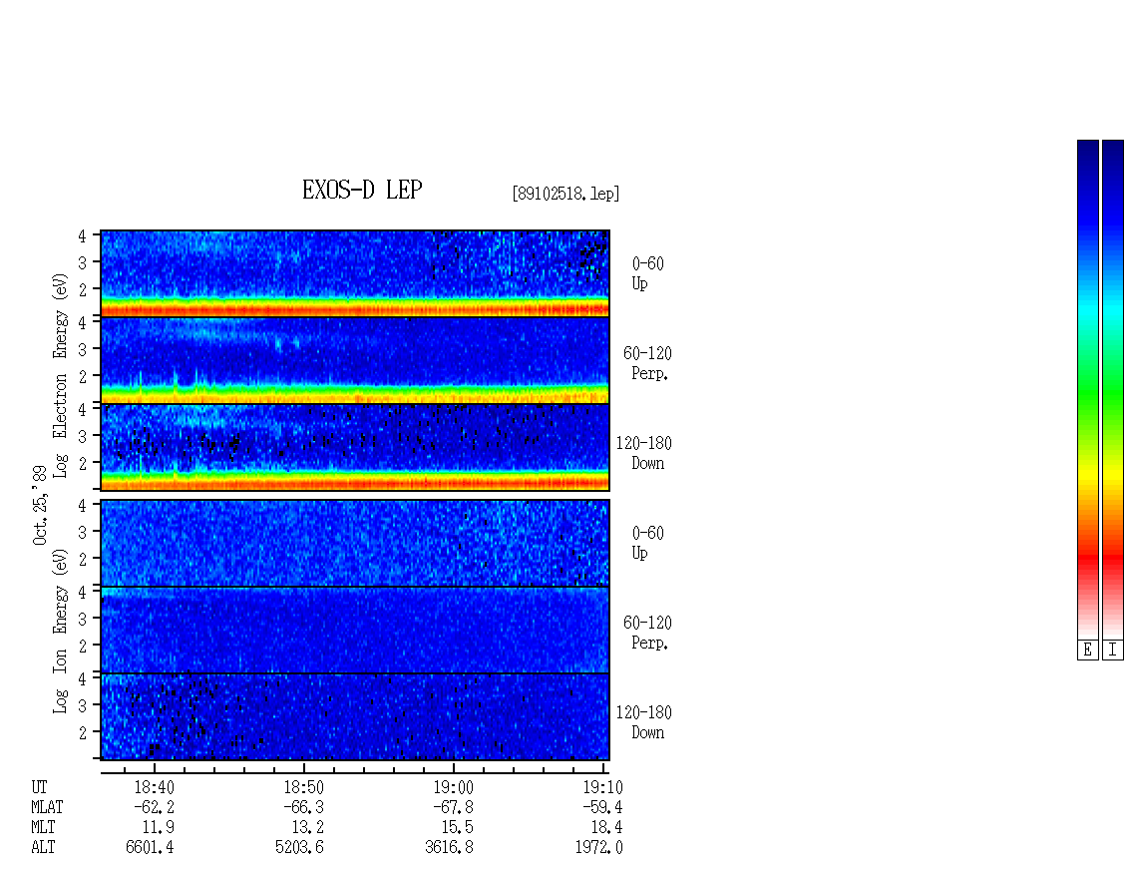Click the 0-60 Up label beside electron panel
Image resolution: width=1127 pixels, height=873 pixels.
pyautogui.click(x=647, y=273)
